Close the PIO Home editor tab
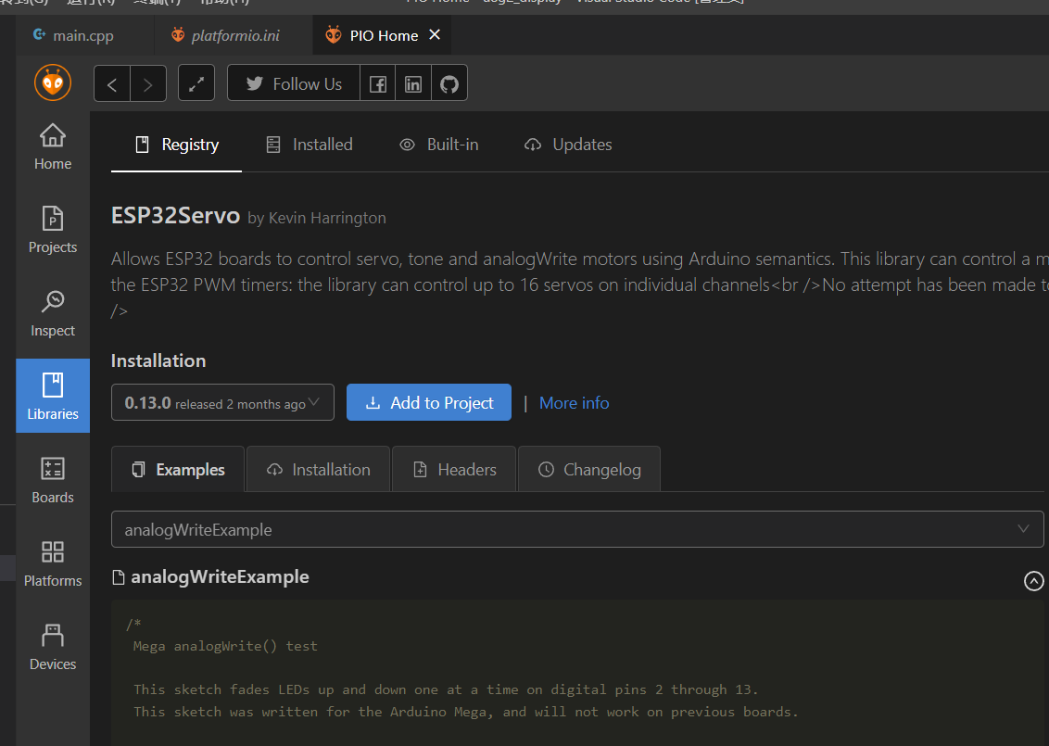This screenshot has width=1049, height=746. (x=435, y=35)
